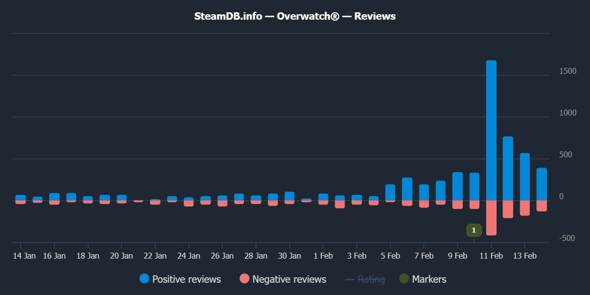Select the negative bar for 12 Feb
The image size is (590, 295).
pos(508,209)
